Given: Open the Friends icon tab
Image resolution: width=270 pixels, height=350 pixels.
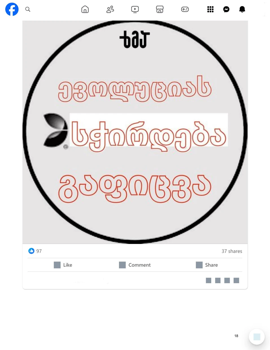Looking at the screenshot, I should click(110, 9).
